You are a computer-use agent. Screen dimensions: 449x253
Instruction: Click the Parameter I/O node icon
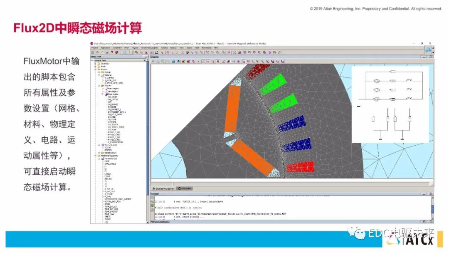click(x=103, y=159)
